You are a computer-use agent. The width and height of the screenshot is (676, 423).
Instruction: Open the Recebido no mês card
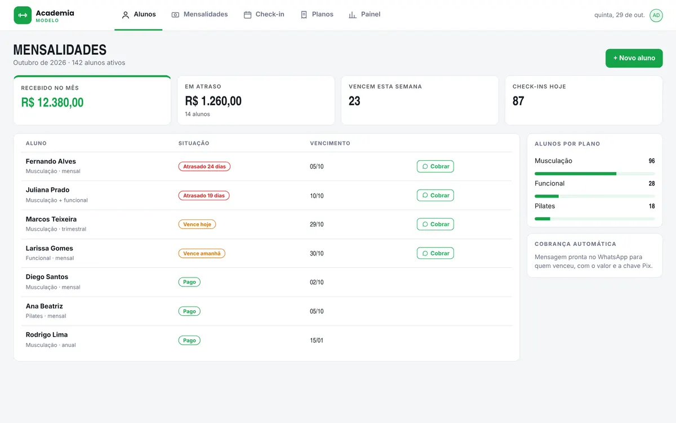coord(92,100)
